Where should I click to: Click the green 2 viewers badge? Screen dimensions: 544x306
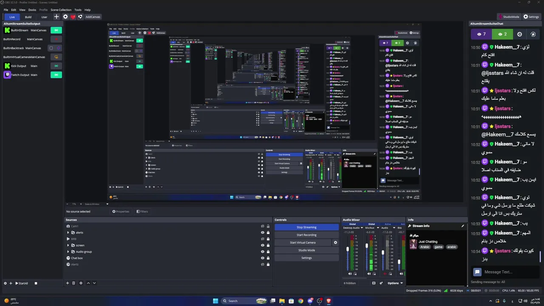pyautogui.click(x=502, y=34)
